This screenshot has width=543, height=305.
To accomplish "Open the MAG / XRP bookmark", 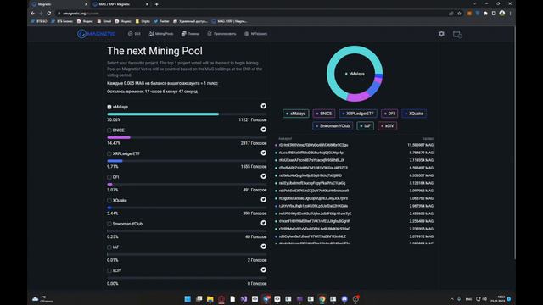I will [229, 21].
